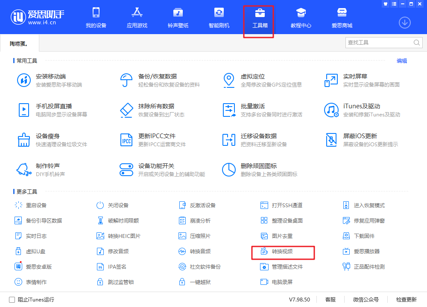The width and height of the screenshot is (427, 307).
Task: Open 批量激活 tool icon
Action: pyautogui.click(x=229, y=110)
